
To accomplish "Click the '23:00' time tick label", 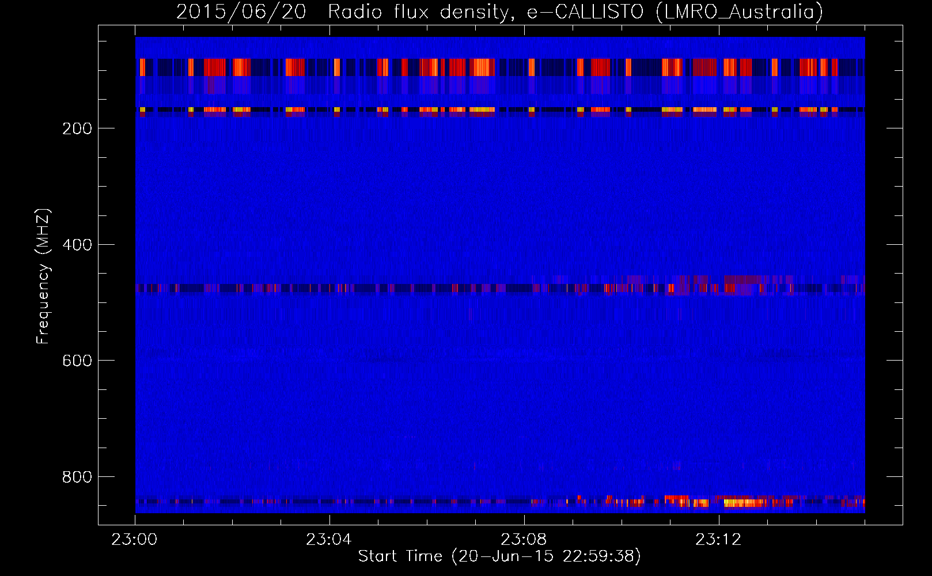I will (134, 540).
